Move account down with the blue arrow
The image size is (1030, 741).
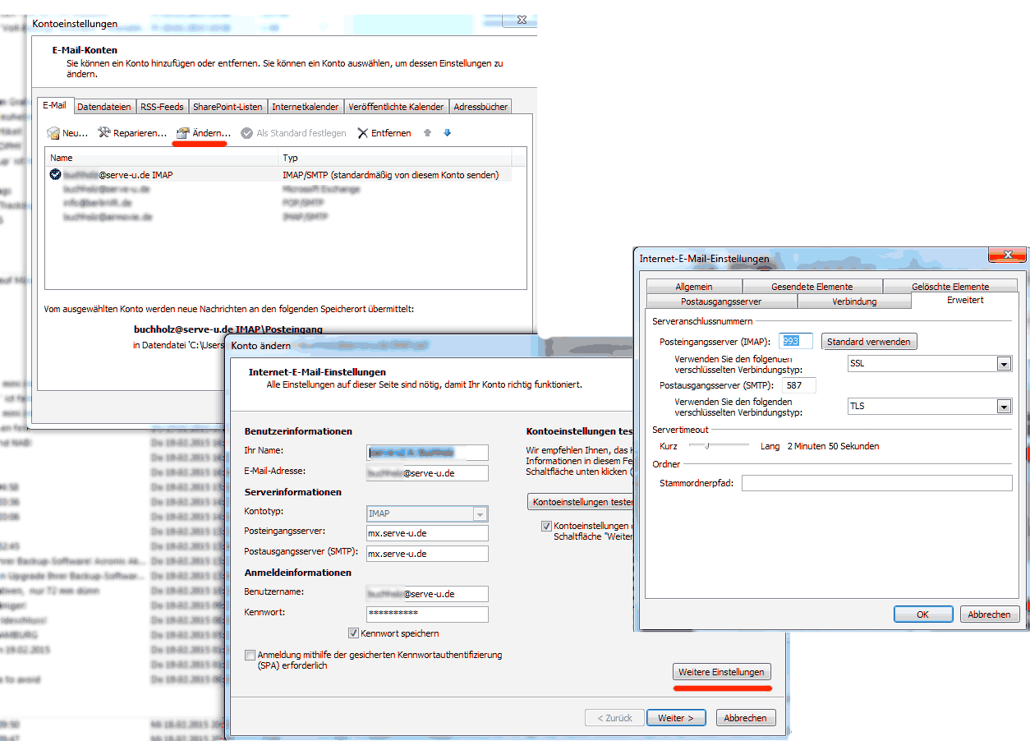(x=447, y=133)
